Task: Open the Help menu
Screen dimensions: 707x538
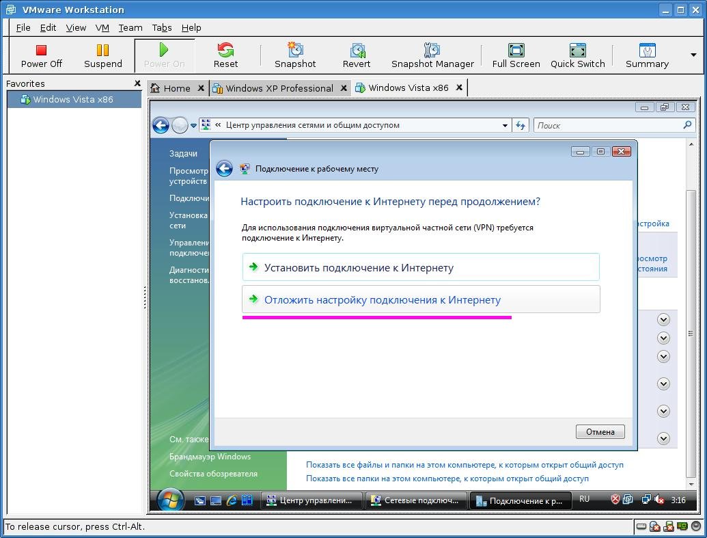Action: pos(191,27)
